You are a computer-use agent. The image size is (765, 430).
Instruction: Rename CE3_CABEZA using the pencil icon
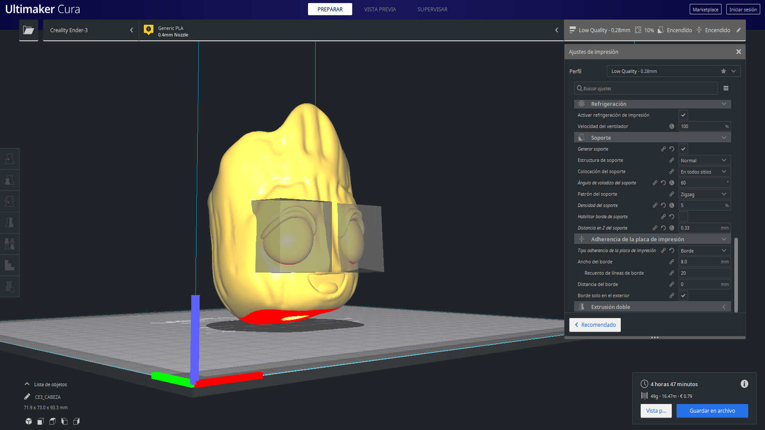27,397
